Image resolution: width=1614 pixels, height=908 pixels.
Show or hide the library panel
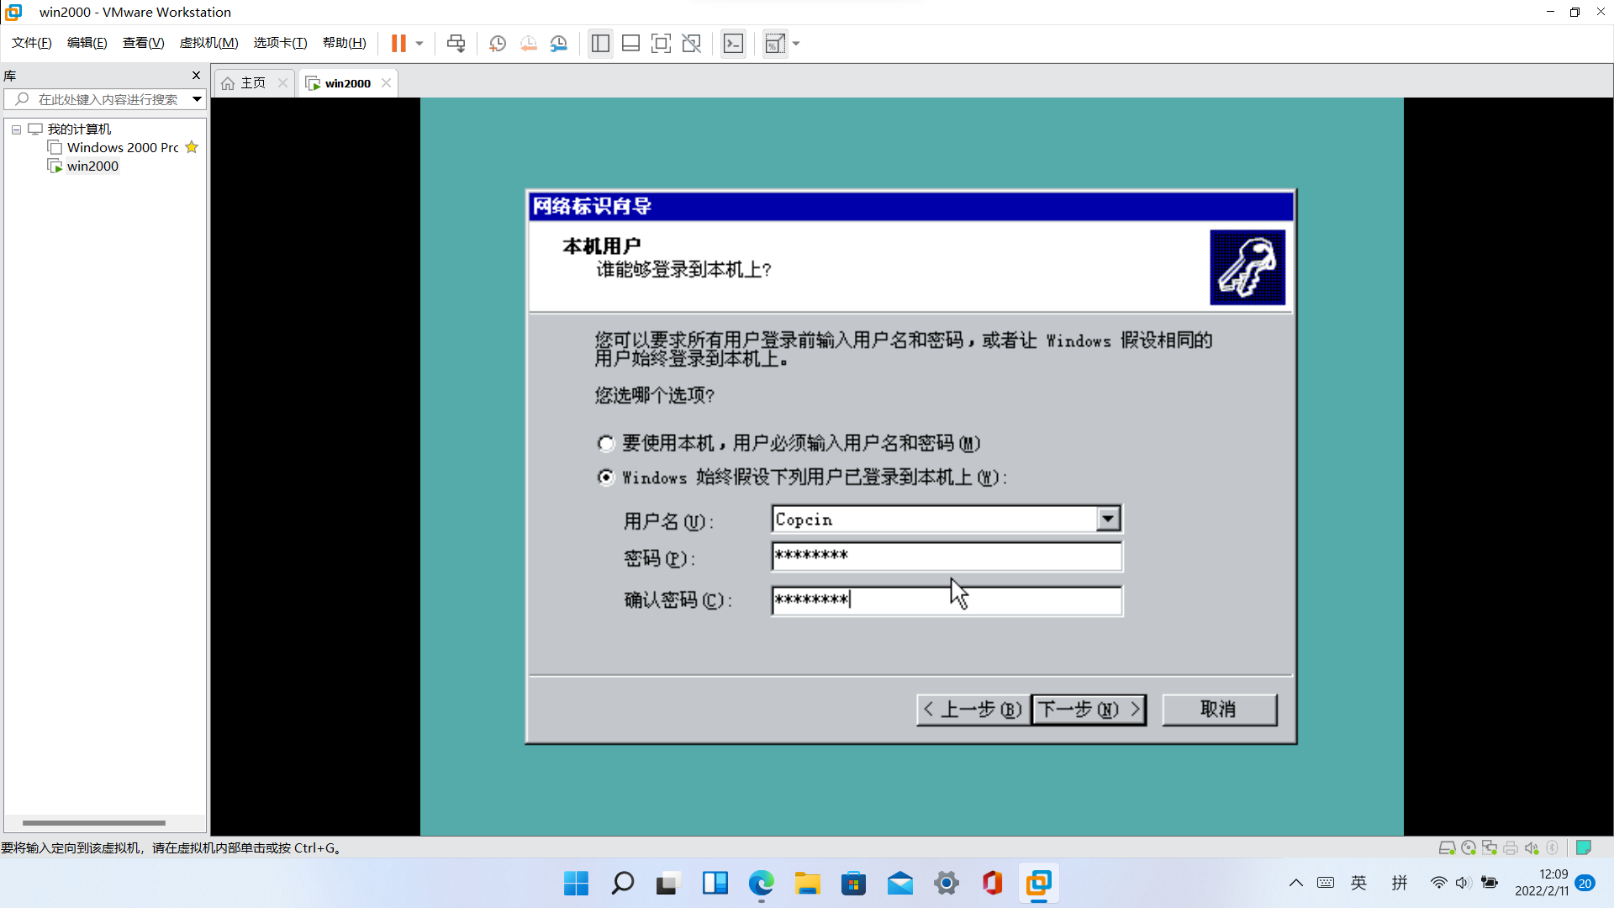(600, 43)
